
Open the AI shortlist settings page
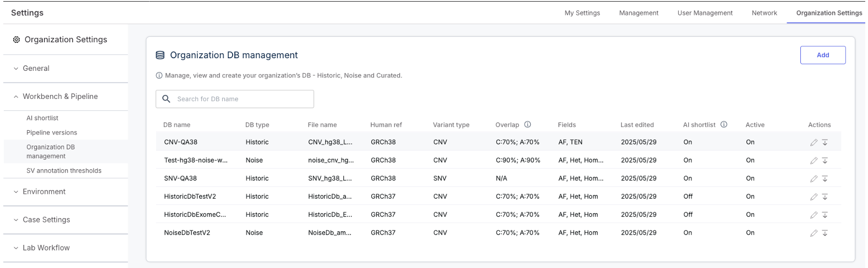[42, 118]
